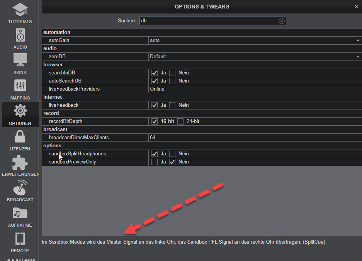Open Broadcast satellite dish icon
Image resolution: width=362 pixels, height=261 pixels.
tap(20, 187)
